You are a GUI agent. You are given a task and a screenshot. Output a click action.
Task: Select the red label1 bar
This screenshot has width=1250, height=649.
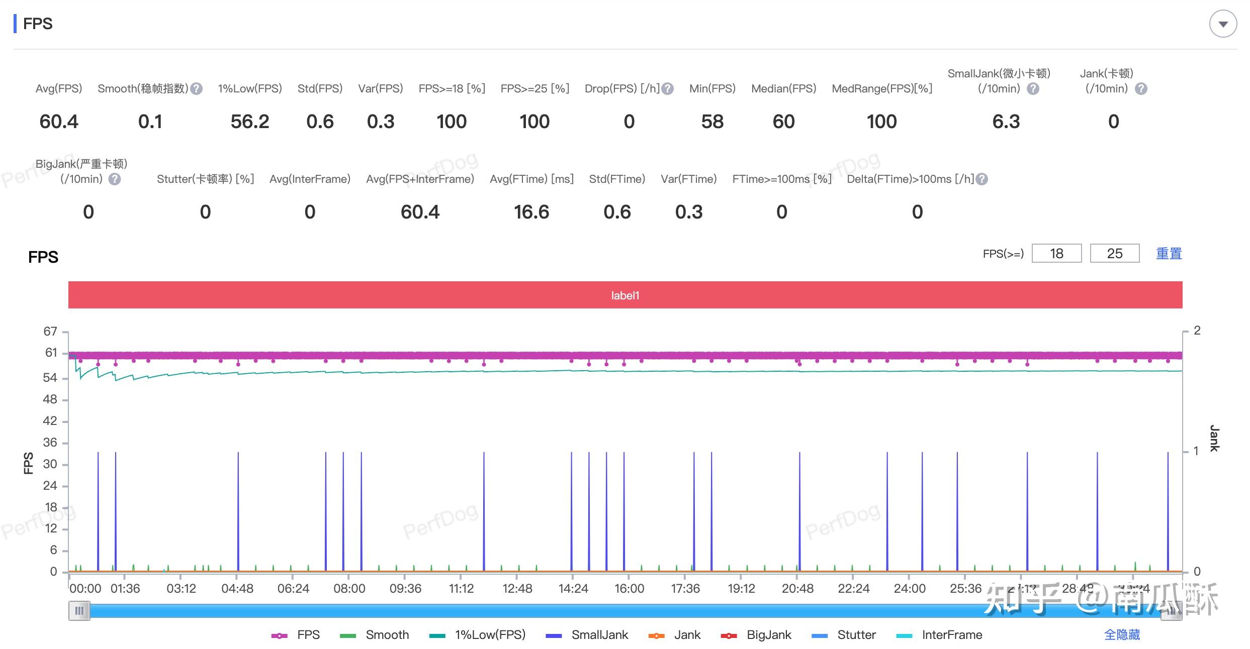pyautogui.click(x=625, y=295)
